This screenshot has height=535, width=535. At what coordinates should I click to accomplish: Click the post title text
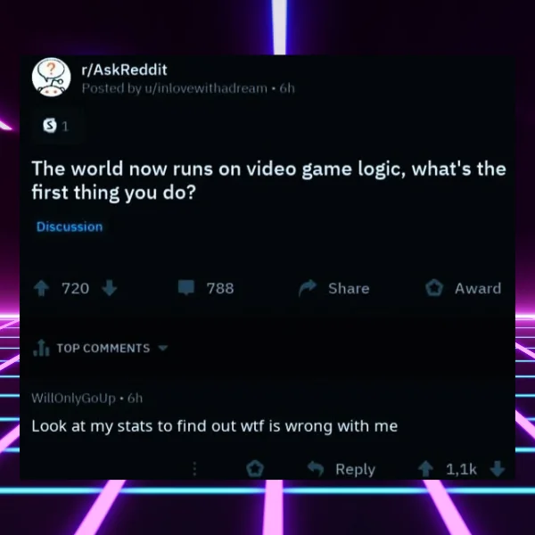pyautogui.click(x=269, y=180)
